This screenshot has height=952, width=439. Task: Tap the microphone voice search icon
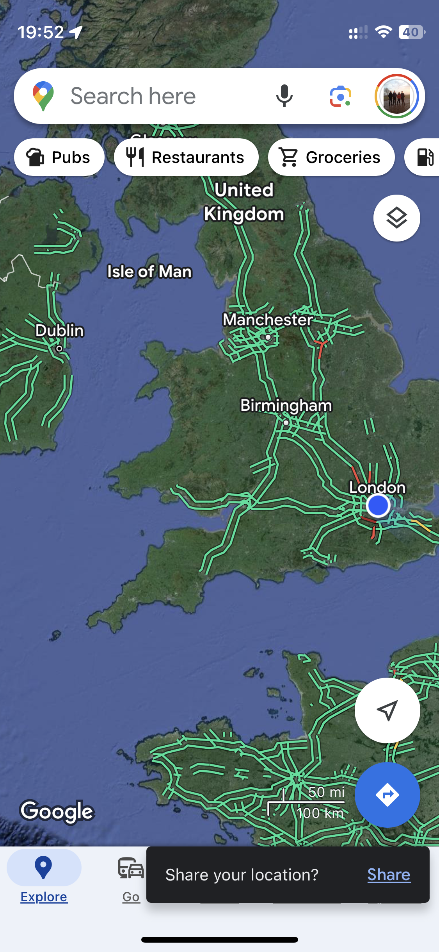coord(284,96)
